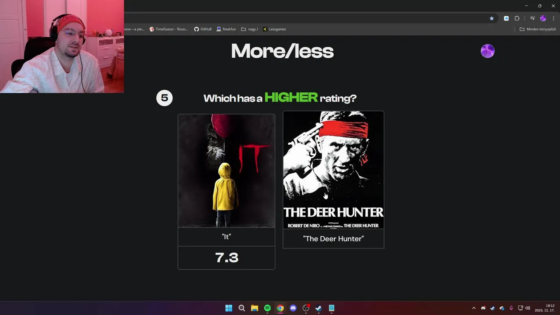Click the green HIGHER word in question
Screen dimensions: 560x315
pos(291,97)
